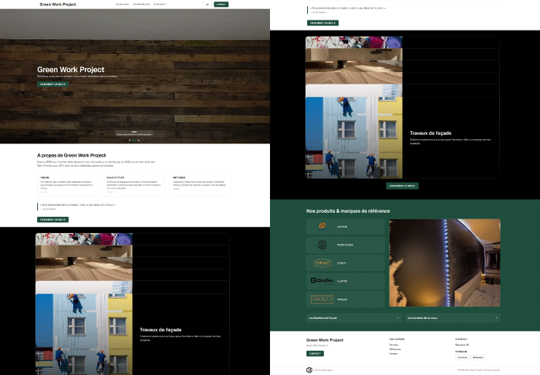The width and height of the screenshot is (540, 375).
Task: Click Demandez un devis below the façade card
Action: [402, 186]
